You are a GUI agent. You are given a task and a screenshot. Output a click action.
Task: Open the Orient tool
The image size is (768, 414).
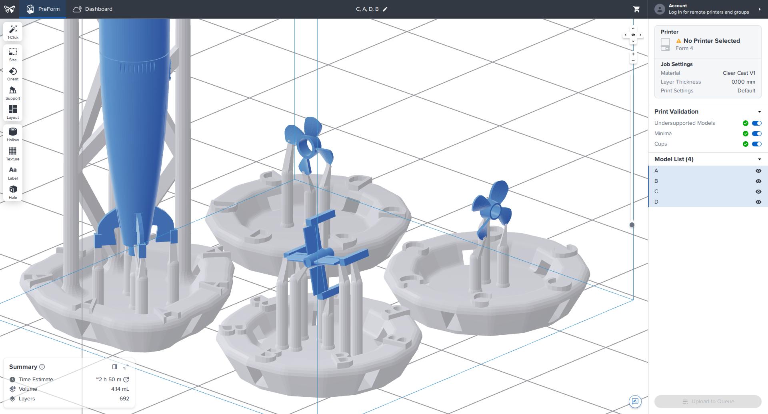(13, 74)
